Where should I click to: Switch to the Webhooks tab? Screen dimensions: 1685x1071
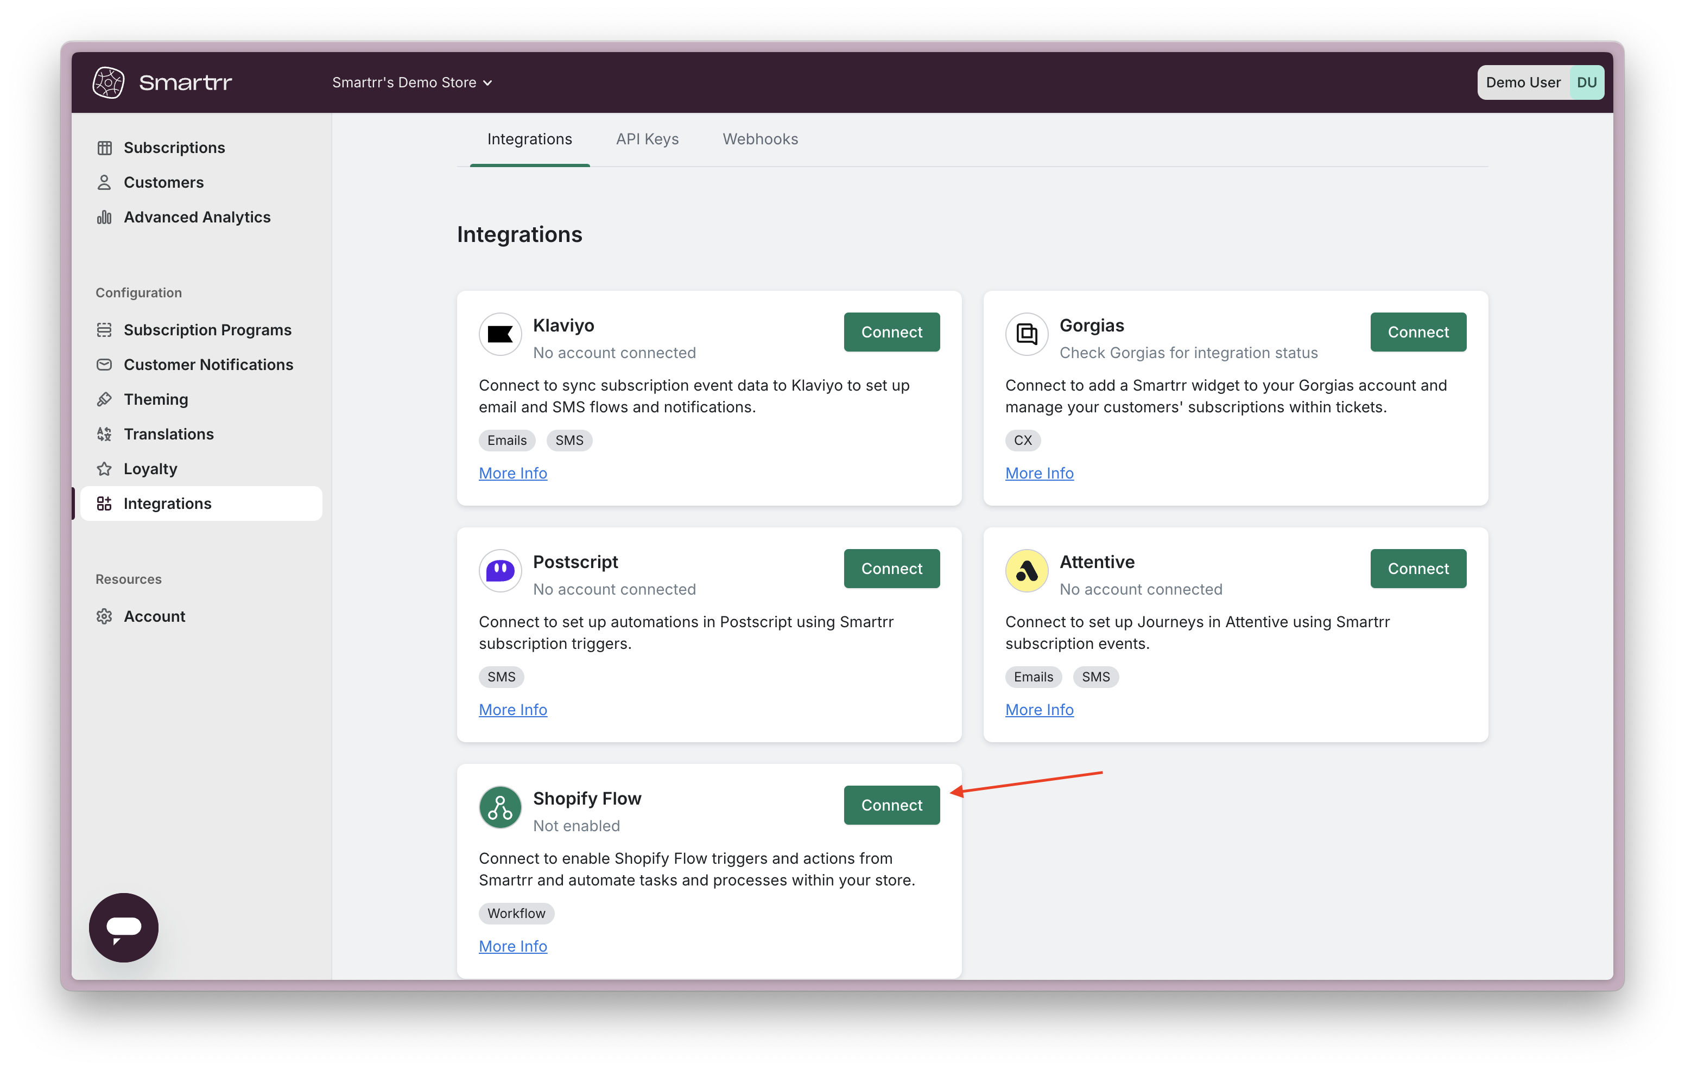click(760, 139)
